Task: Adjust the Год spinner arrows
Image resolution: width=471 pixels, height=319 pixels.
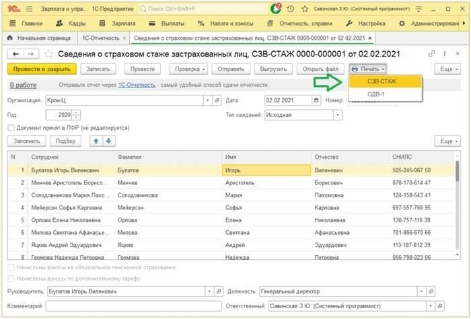Action: point(77,115)
